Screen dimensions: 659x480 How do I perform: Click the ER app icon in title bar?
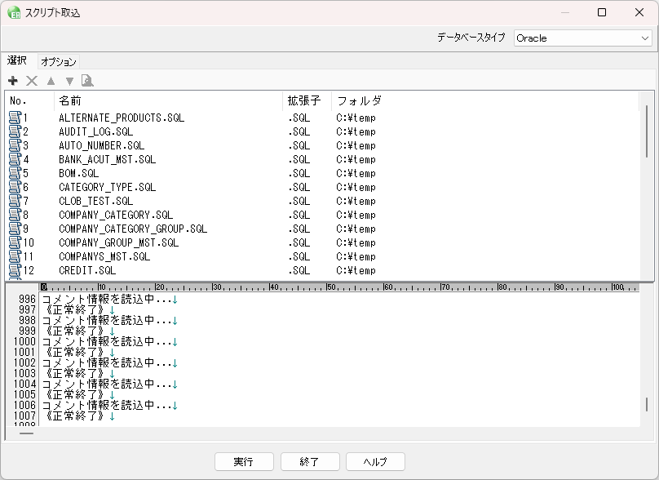14,13
